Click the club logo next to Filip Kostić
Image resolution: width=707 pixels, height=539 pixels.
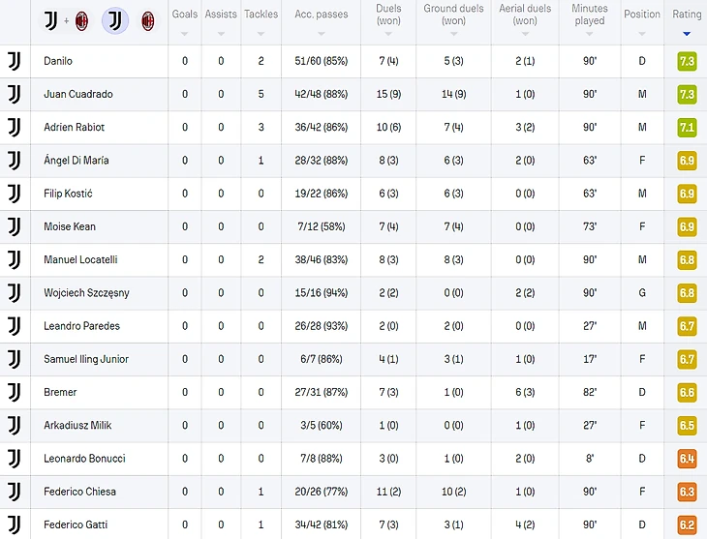pyautogui.click(x=14, y=194)
